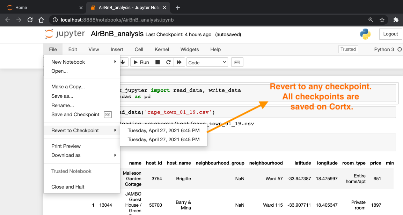This screenshot has height=215, width=403.
Task: Click the room_type column header
Action: click(x=354, y=163)
